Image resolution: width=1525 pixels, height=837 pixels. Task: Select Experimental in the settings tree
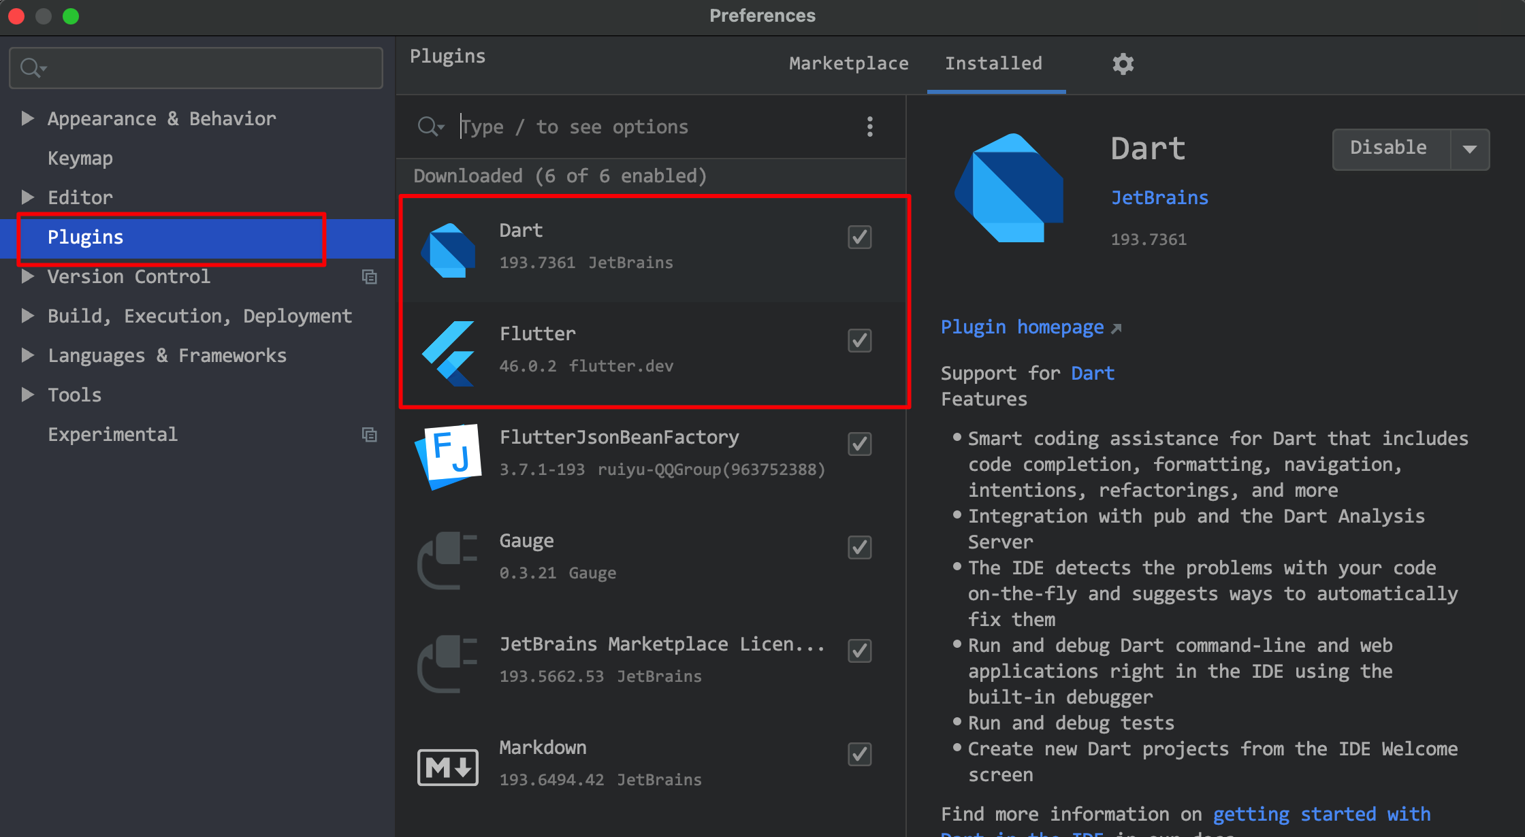tap(112, 434)
